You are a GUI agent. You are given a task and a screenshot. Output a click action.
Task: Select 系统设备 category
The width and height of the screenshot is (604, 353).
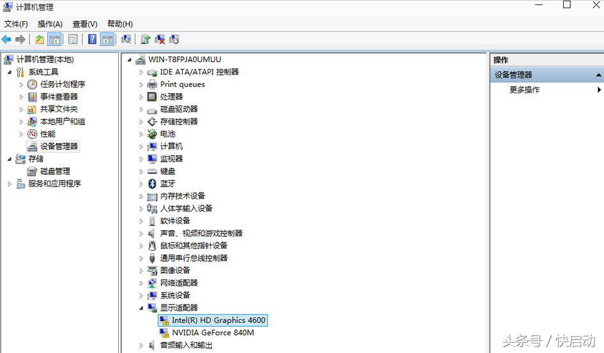pyautogui.click(x=176, y=296)
